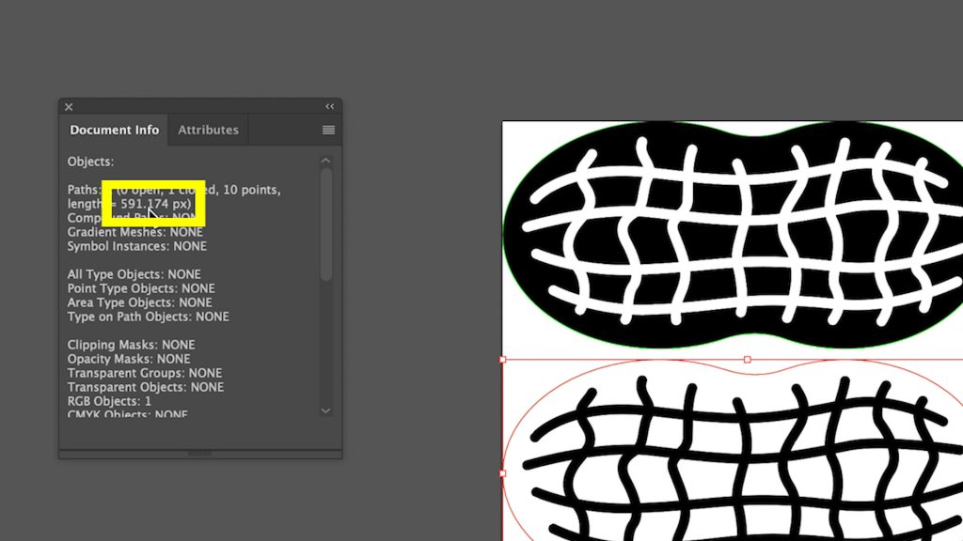Click the top-center handle of the selected peanut outline
The image size is (963, 541).
pos(747,360)
